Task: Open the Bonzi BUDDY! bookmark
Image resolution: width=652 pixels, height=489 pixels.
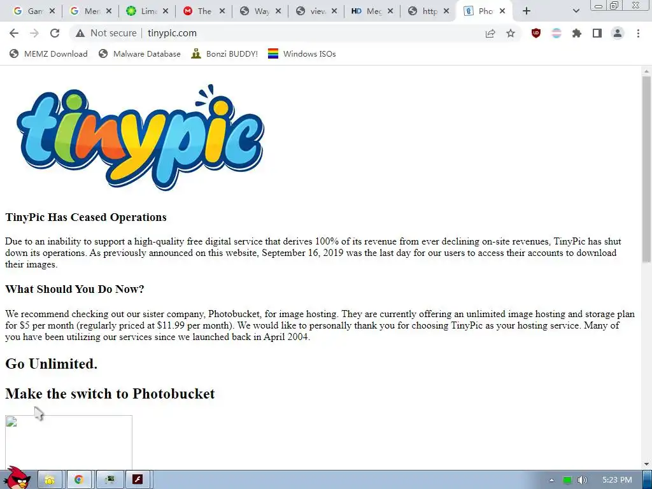Action: (225, 53)
